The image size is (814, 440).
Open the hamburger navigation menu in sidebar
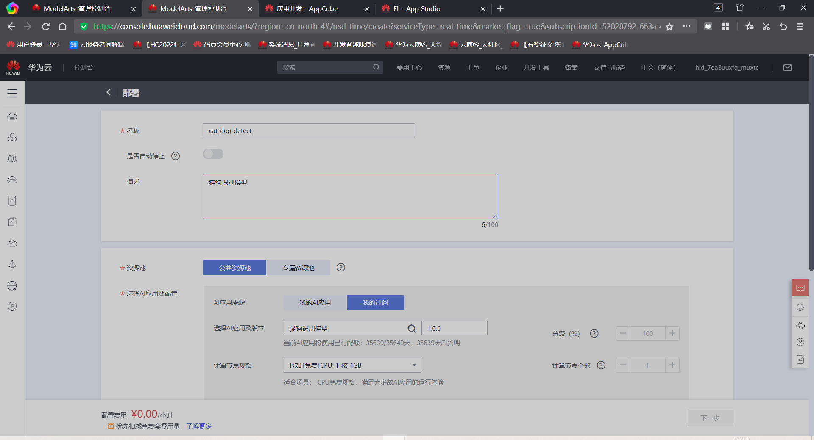(x=12, y=93)
